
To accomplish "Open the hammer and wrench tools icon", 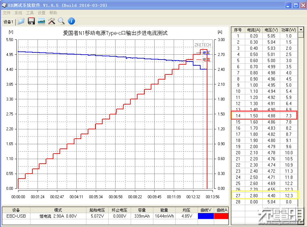I will pos(51,21).
